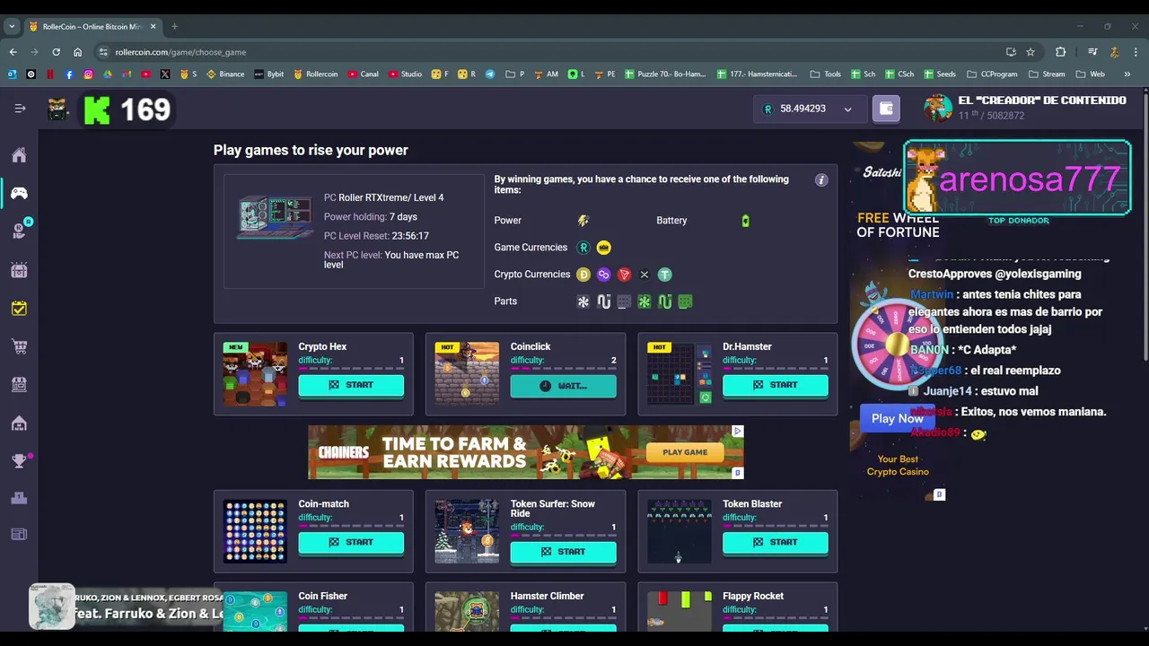The width and height of the screenshot is (1149, 646).
Task: Click the XRP icon under Crypto Currencies
Action: point(644,275)
